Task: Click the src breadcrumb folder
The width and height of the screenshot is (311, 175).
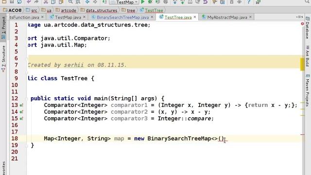Action: [x=32, y=10]
